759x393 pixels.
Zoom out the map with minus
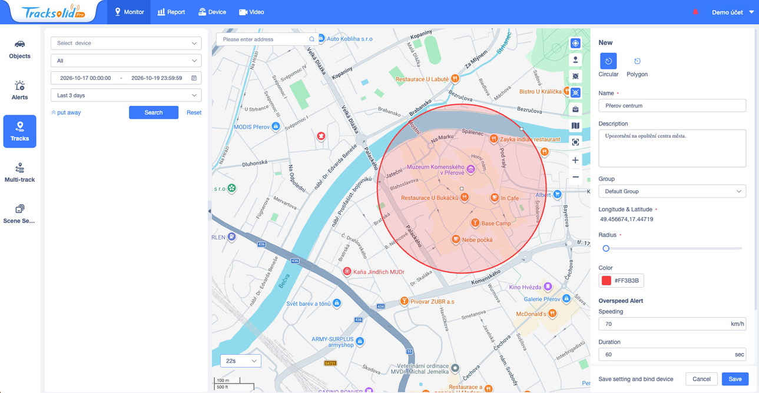point(575,177)
